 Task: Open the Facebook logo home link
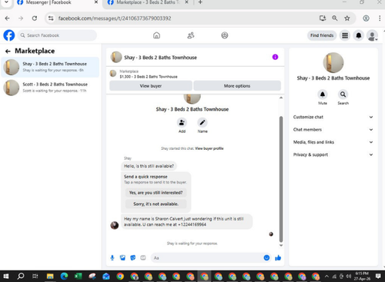pyautogui.click(x=9, y=35)
